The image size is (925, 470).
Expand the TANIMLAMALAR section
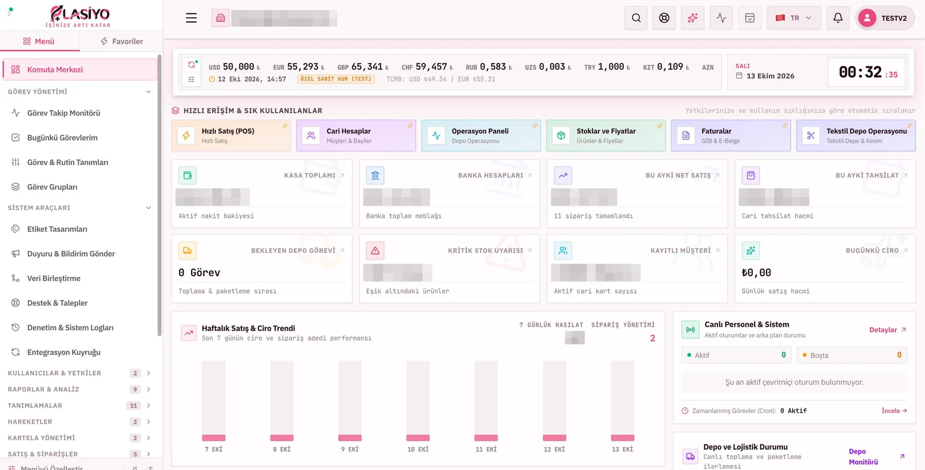pos(79,406)
